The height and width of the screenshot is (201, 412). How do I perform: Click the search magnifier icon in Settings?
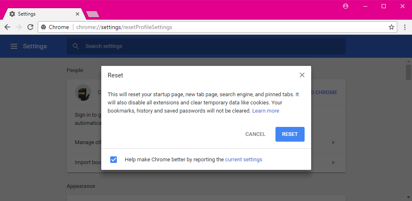point(76,46)
